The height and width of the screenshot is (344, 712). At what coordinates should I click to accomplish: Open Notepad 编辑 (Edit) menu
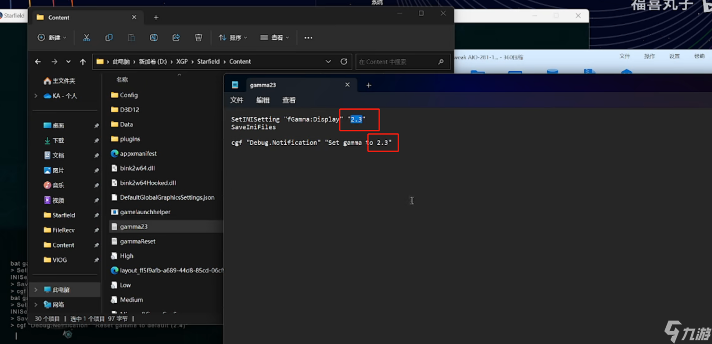263,100
